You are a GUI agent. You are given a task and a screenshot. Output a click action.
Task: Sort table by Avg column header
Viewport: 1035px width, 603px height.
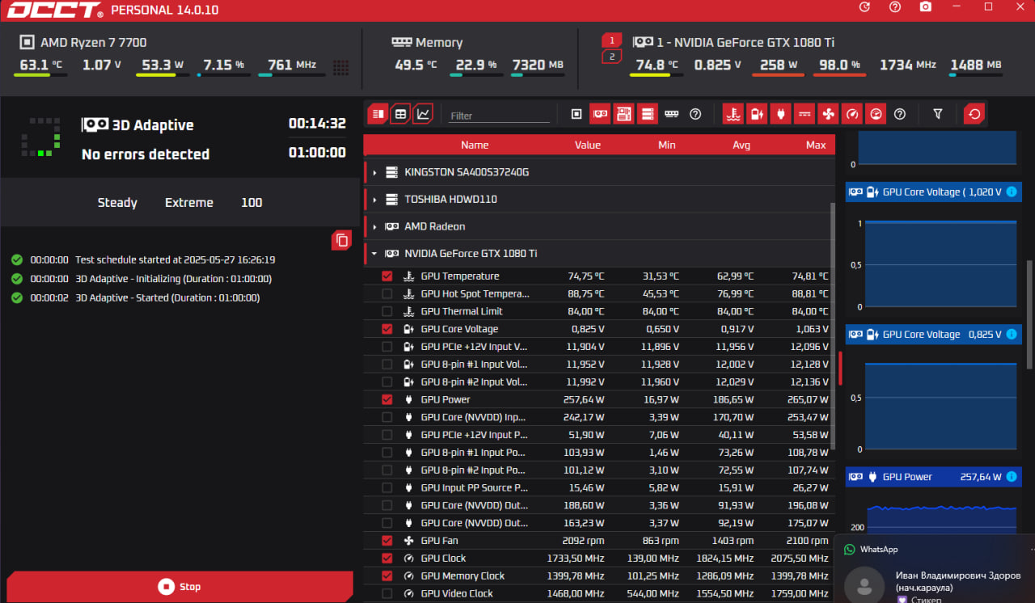click(741, 145)
